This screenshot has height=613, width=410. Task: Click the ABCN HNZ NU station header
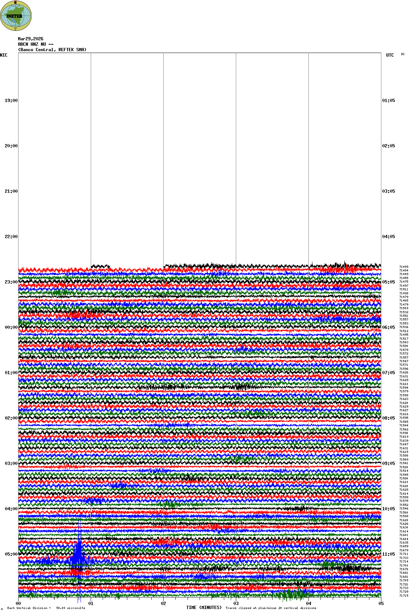(36, 44)
